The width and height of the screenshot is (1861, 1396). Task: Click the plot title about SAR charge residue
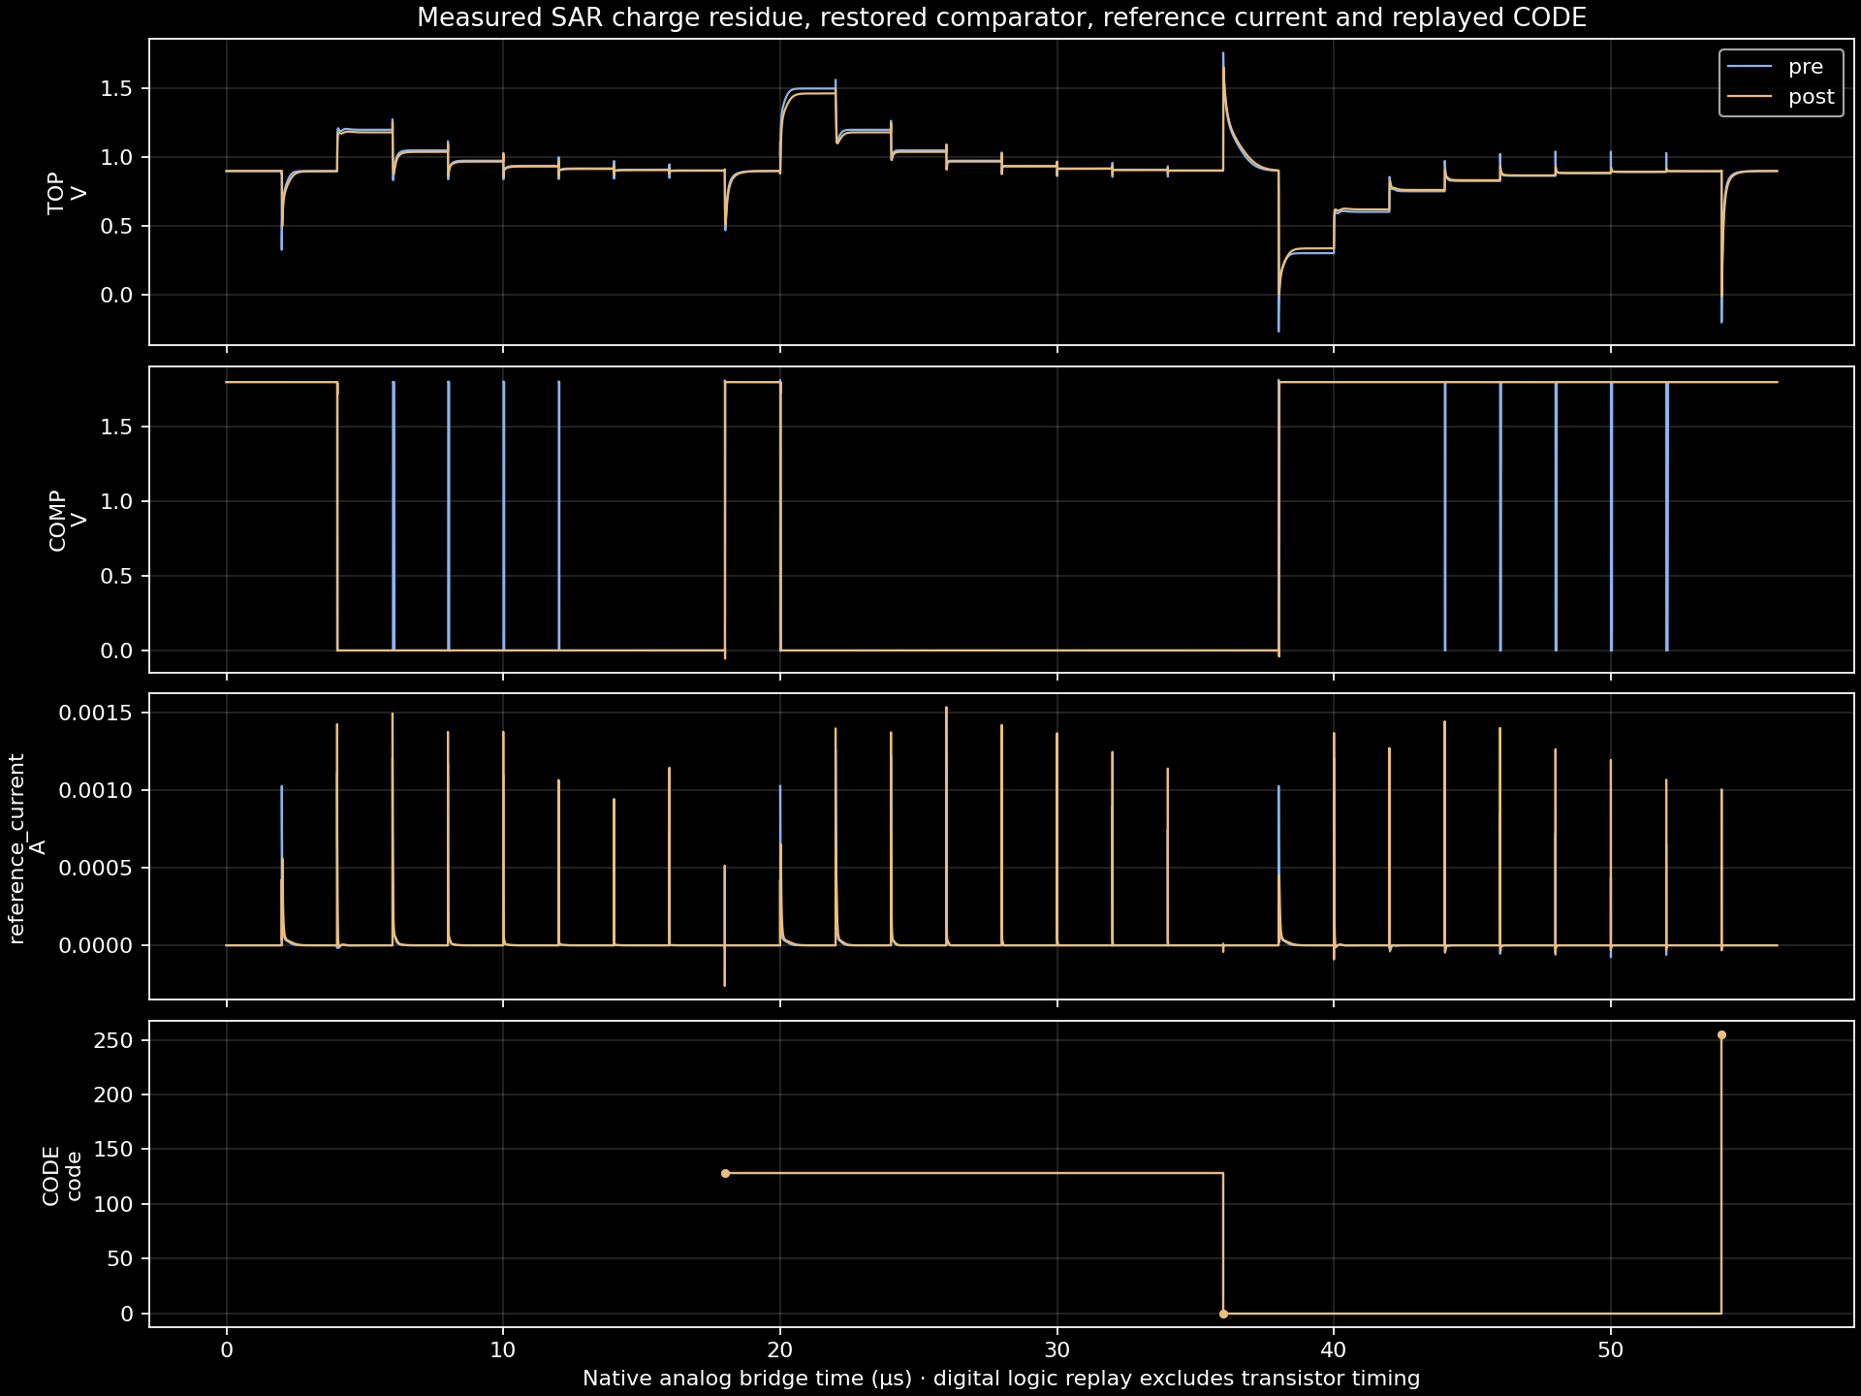pos(1001,17)
